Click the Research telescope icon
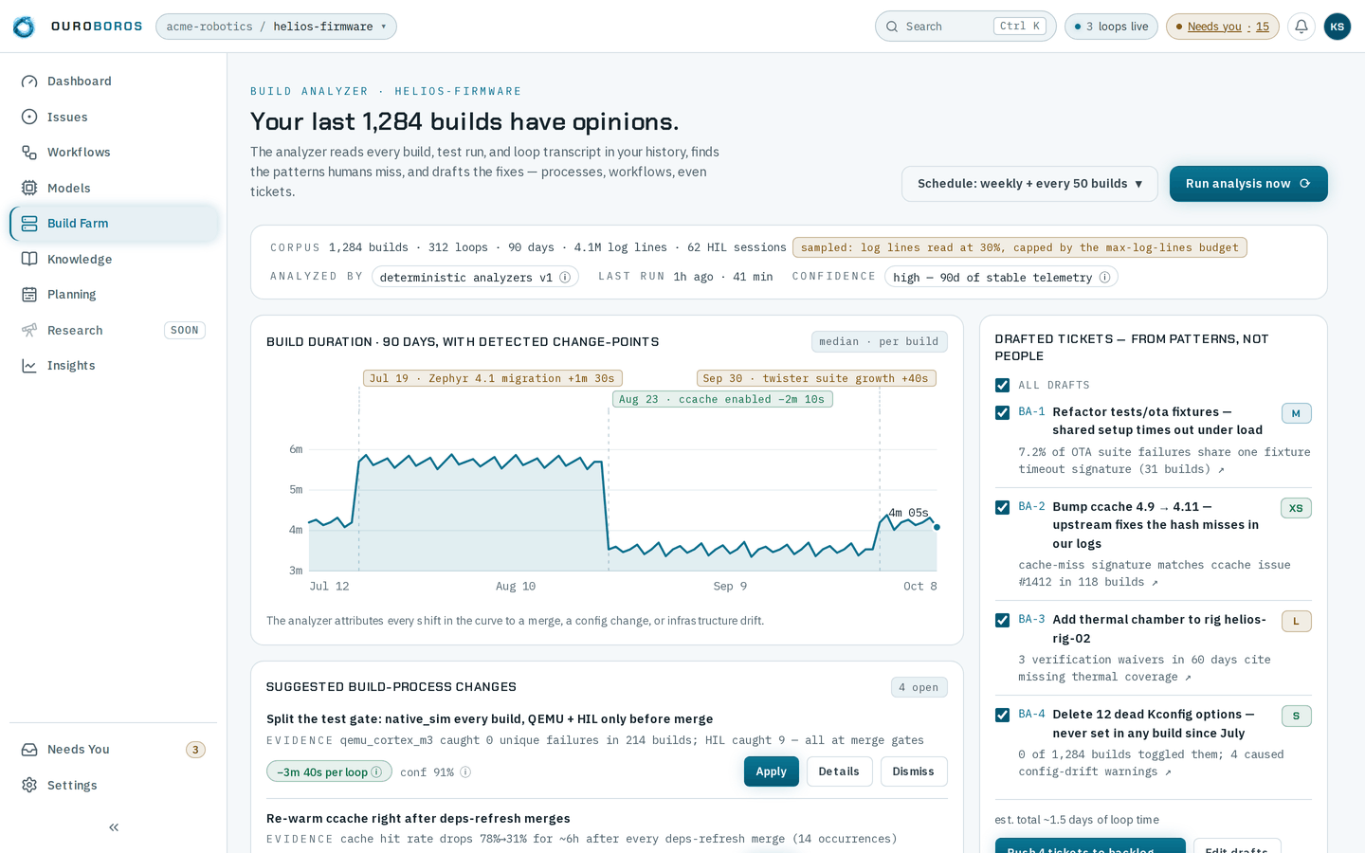This screenshot has width=1365, height=853. click(29, 330)
